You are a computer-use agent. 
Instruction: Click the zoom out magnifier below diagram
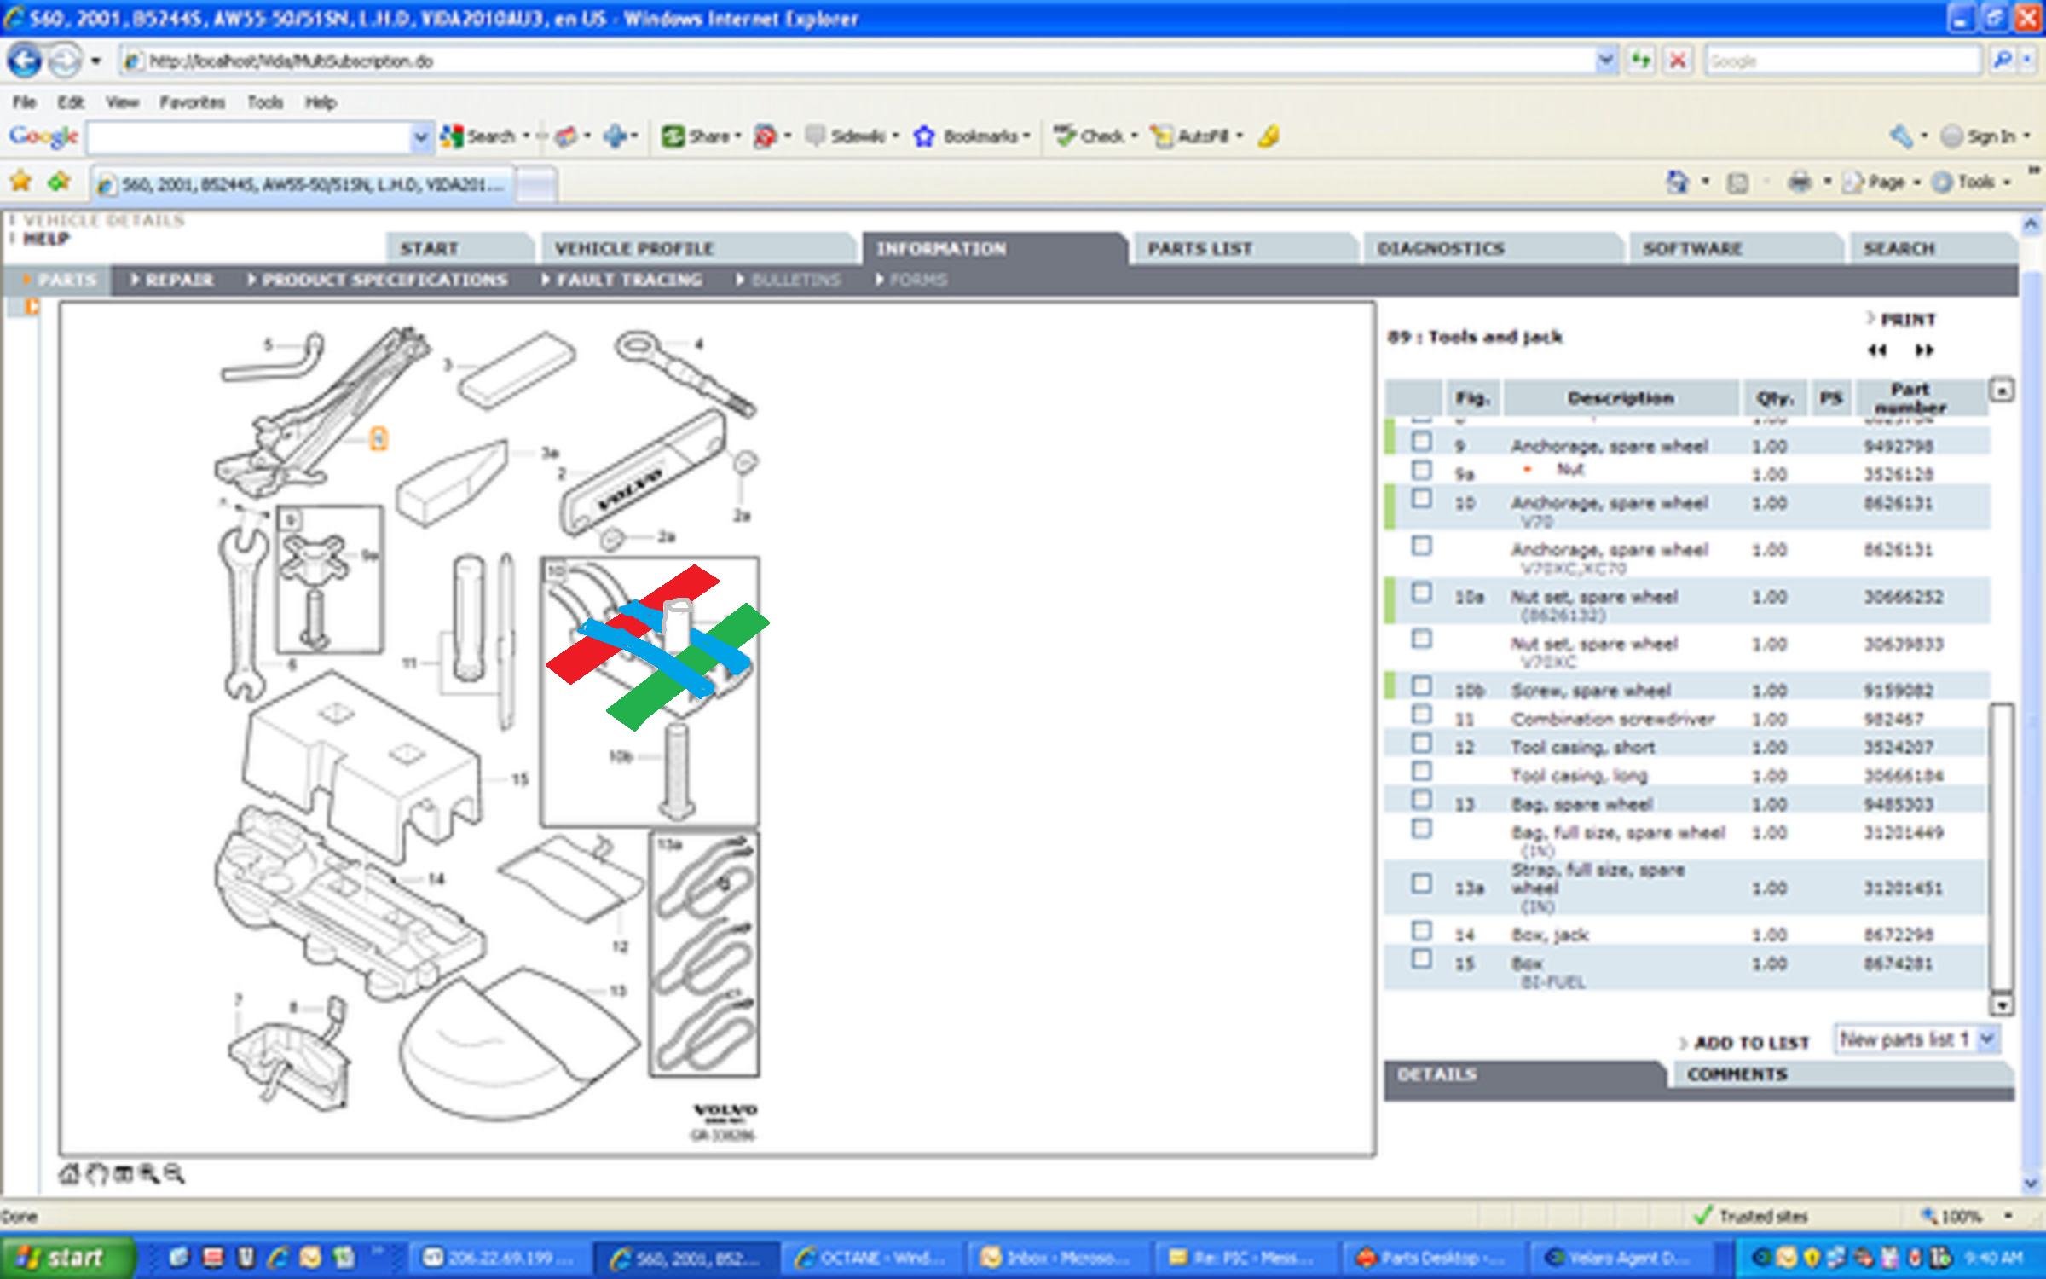click(174, 1174)
